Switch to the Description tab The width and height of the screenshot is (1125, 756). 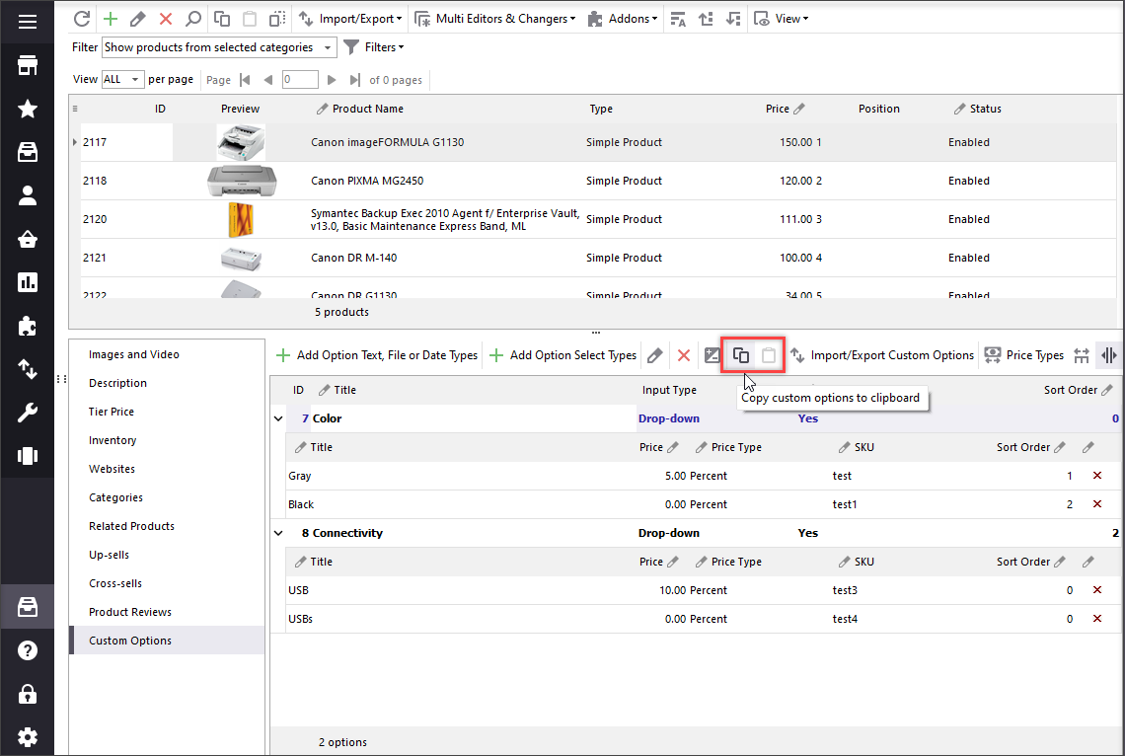[x=117, y=383]
